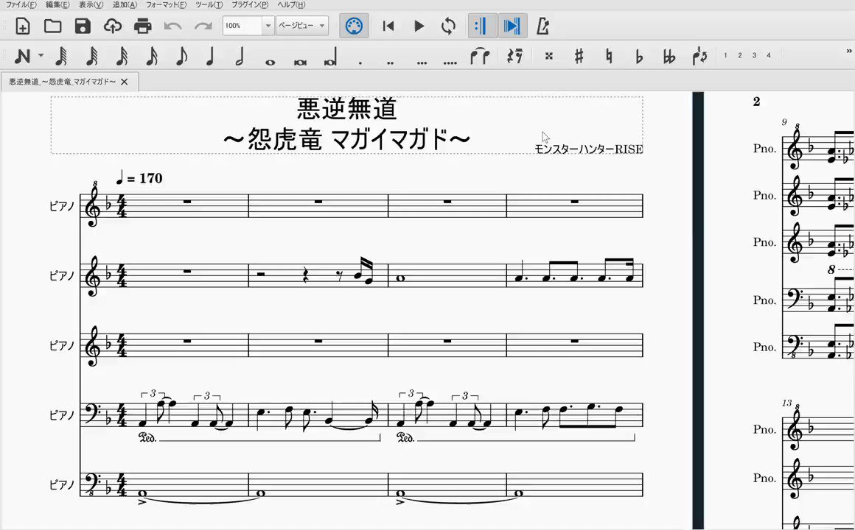The height and width of the screenshot is (530, 855).
Task: Click the 100% zoom input field
Action: pyautogui.click(x=242, y=26)
